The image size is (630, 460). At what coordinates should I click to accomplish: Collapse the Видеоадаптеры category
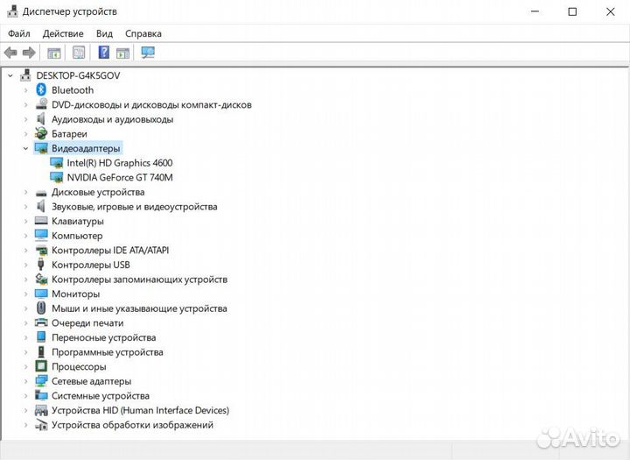[x=25, y=149]
